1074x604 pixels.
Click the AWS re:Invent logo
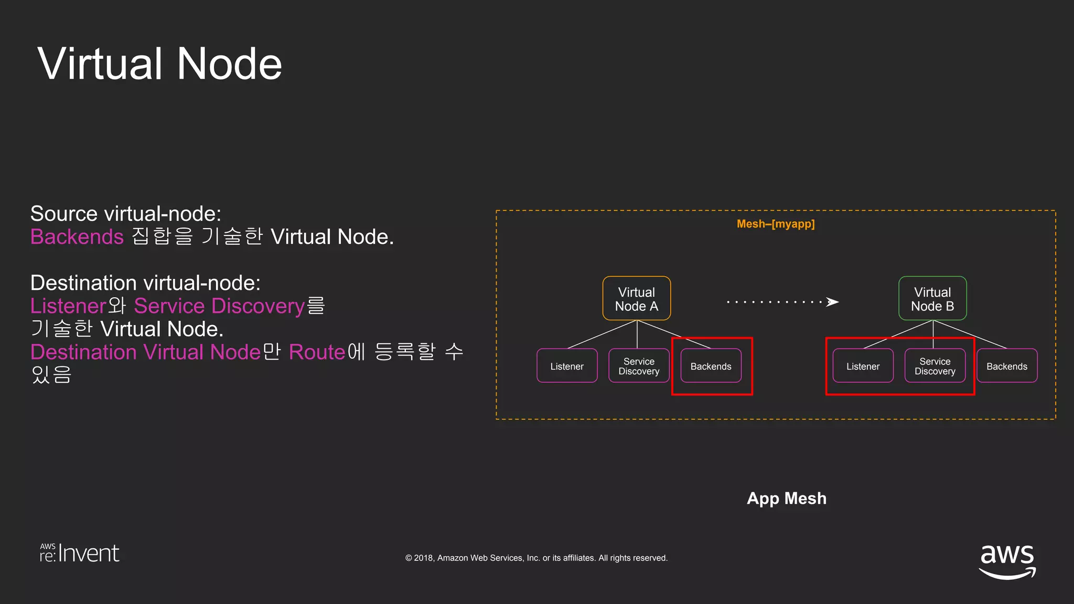coord(80,554)
